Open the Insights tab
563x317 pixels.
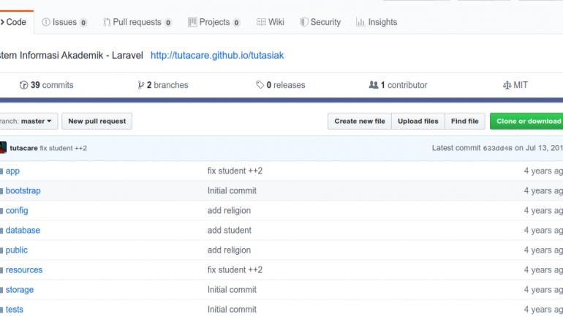[377, 22]
